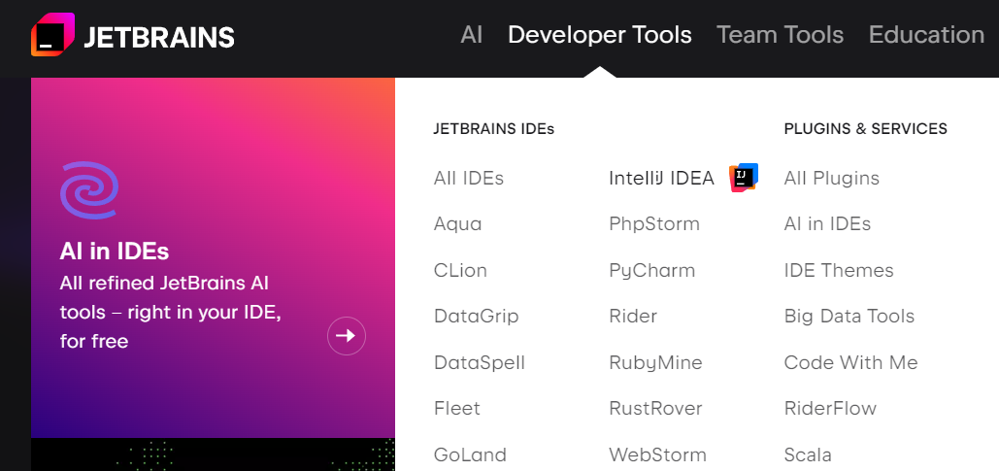Click the spiral AI icon on banner
Viewport: 999px width, 471px height.
[x=89, y=190]
